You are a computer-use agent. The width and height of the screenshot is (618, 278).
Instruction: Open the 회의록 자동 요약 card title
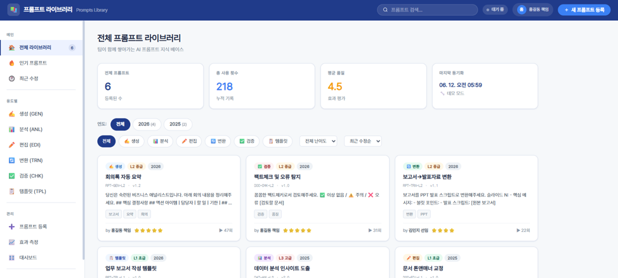tap(123, 177)
